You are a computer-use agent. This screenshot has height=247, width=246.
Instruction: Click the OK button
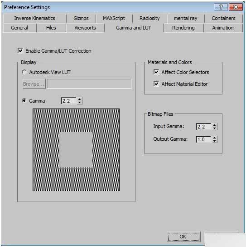tap(183, 237)
